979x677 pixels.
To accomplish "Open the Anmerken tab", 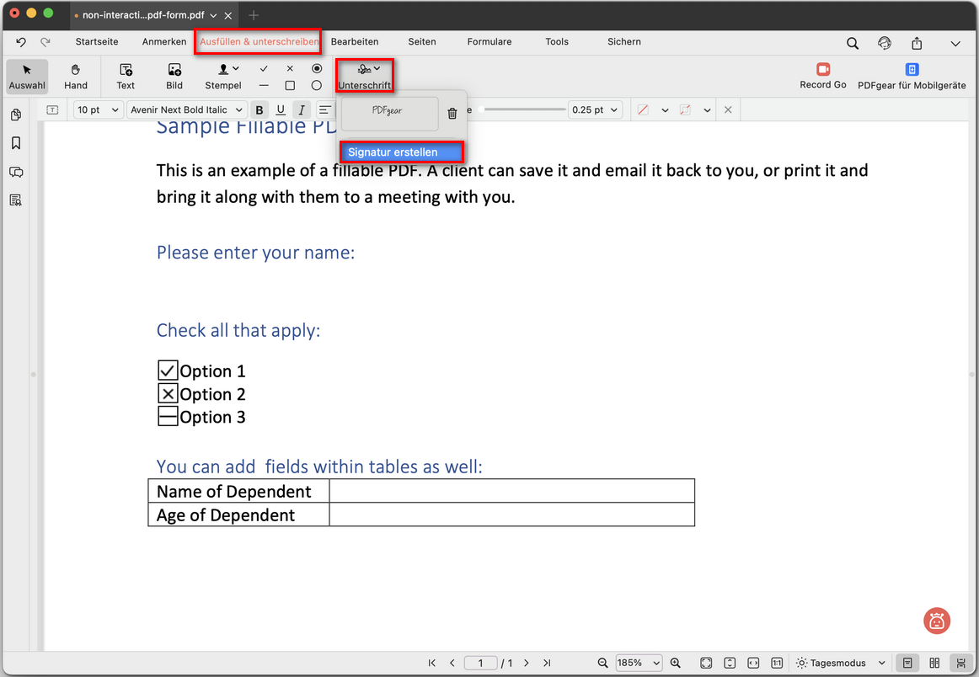I will 164,42.
